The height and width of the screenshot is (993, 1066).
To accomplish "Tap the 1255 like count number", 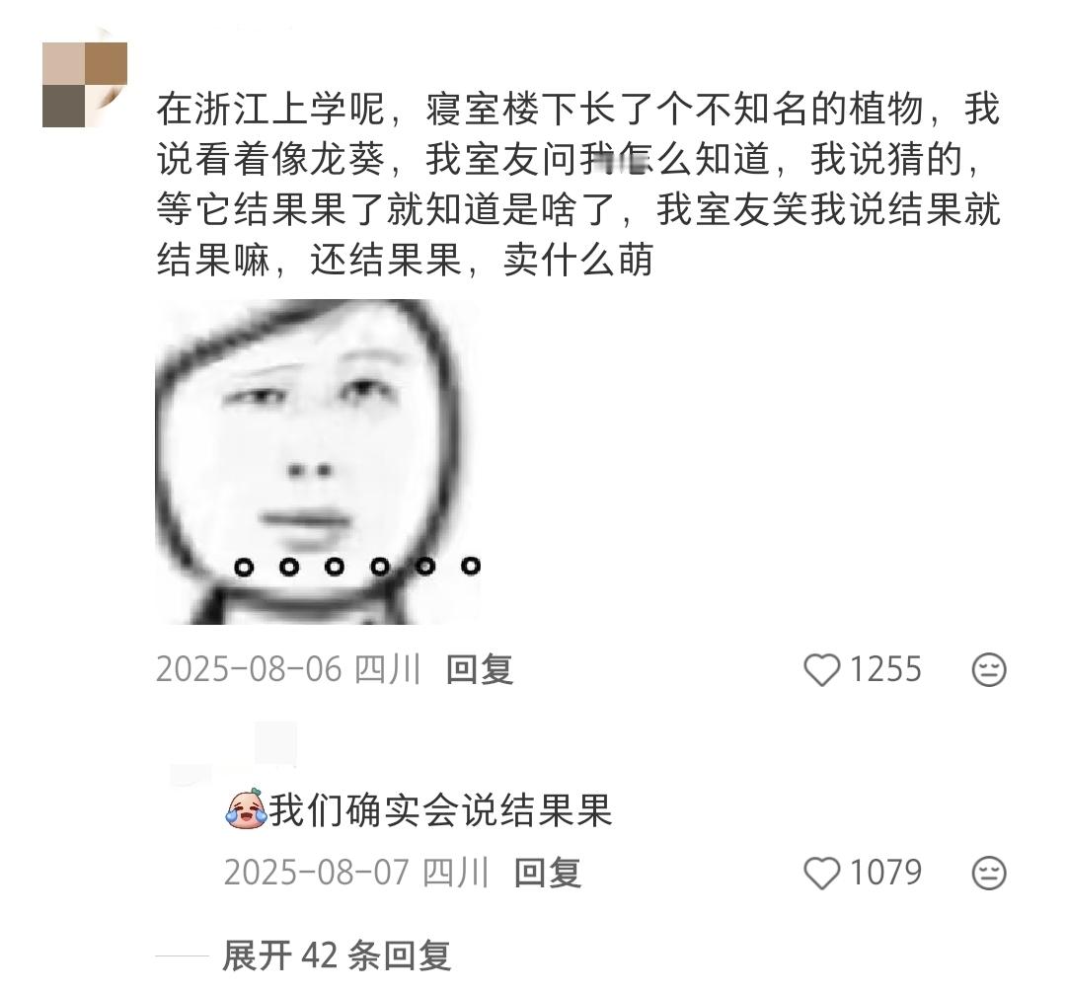I will tap(885, 669).
